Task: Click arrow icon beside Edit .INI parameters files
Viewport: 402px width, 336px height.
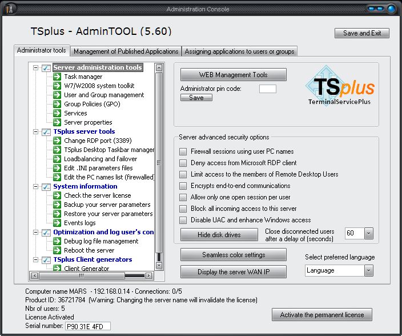Action: pos(57,168)
